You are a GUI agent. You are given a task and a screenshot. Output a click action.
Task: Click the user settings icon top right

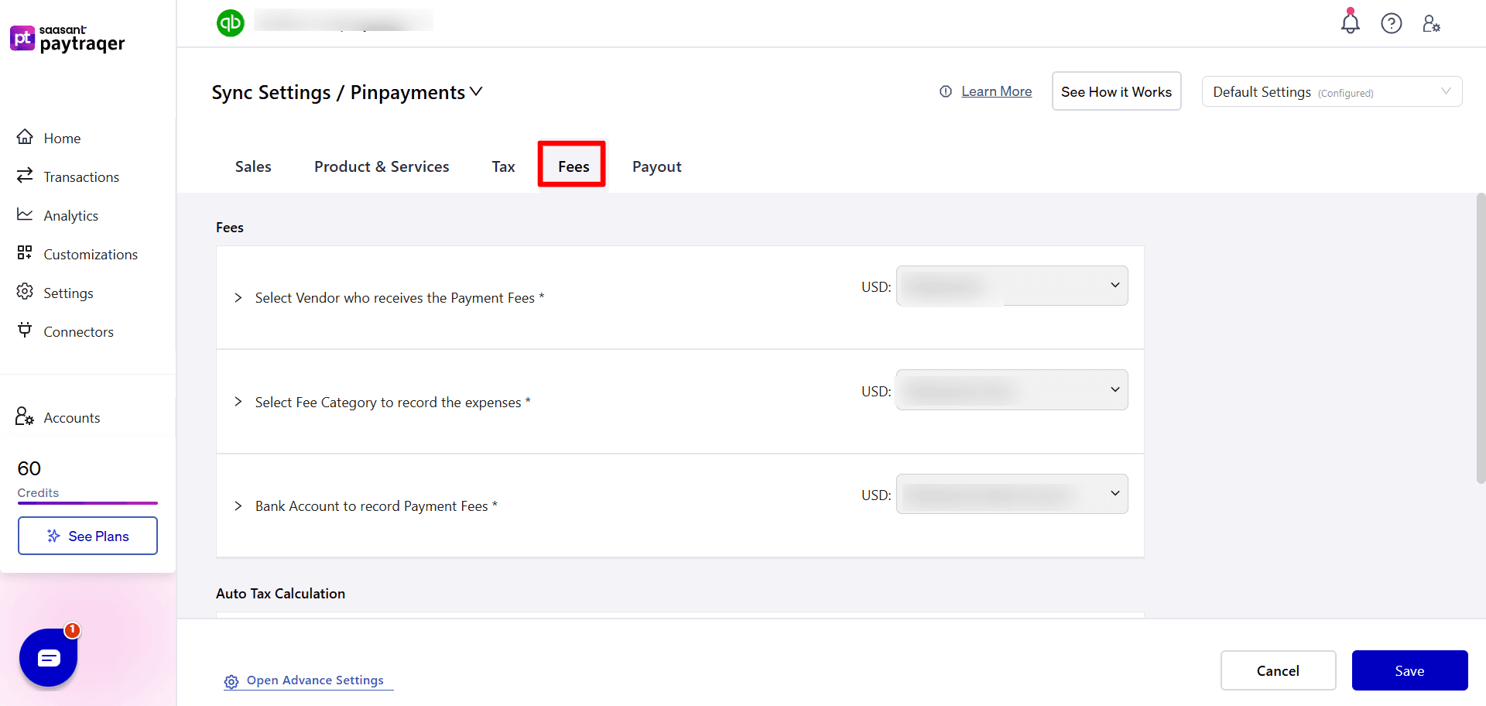click(1431, 24)
